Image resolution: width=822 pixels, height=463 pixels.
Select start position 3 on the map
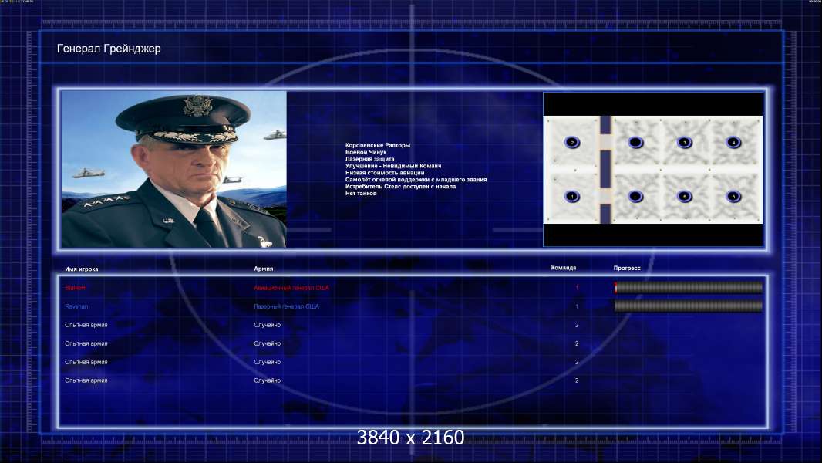684,142
